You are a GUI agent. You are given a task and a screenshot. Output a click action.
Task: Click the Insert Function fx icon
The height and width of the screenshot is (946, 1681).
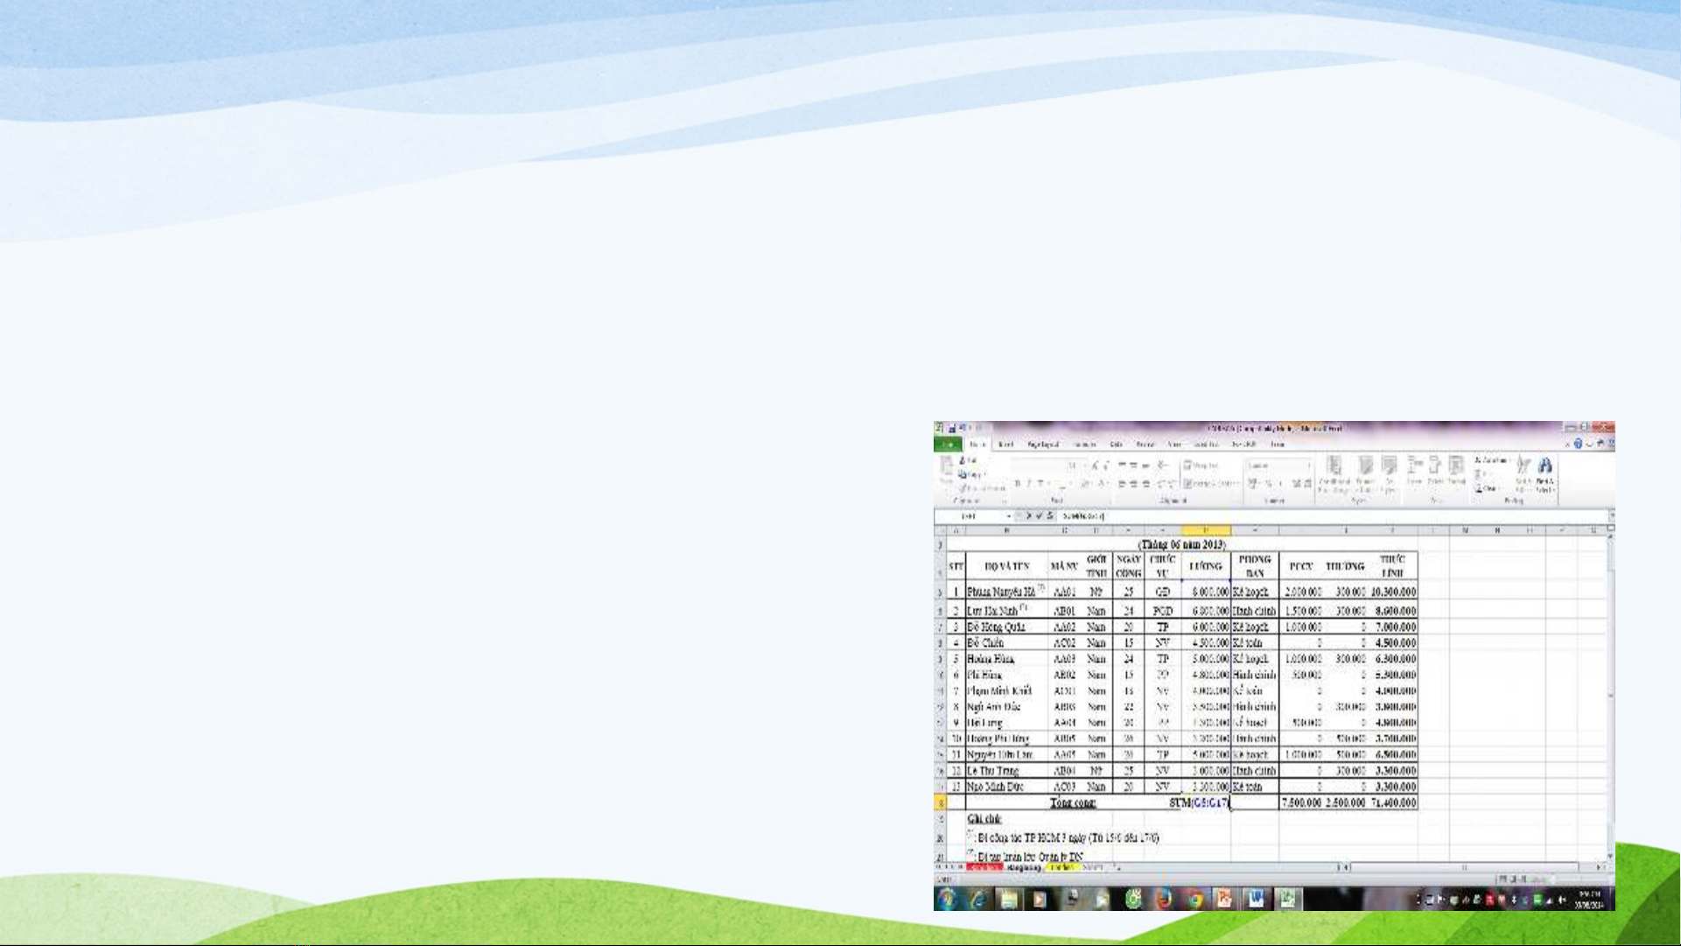click(x=1050, y=516)
